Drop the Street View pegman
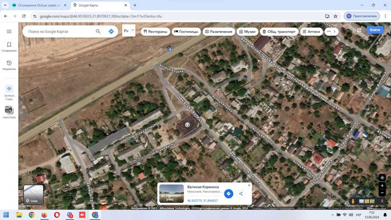The image size is (391, 220). point(353,201)
